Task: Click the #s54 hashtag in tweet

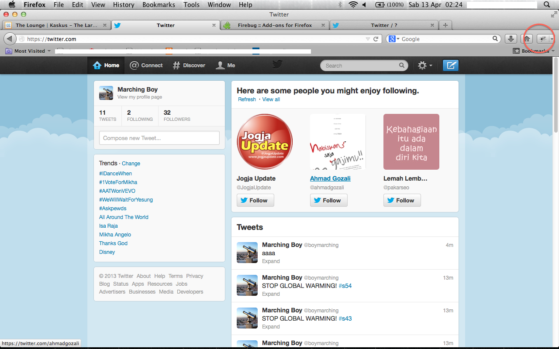Action: pos(345,286)
